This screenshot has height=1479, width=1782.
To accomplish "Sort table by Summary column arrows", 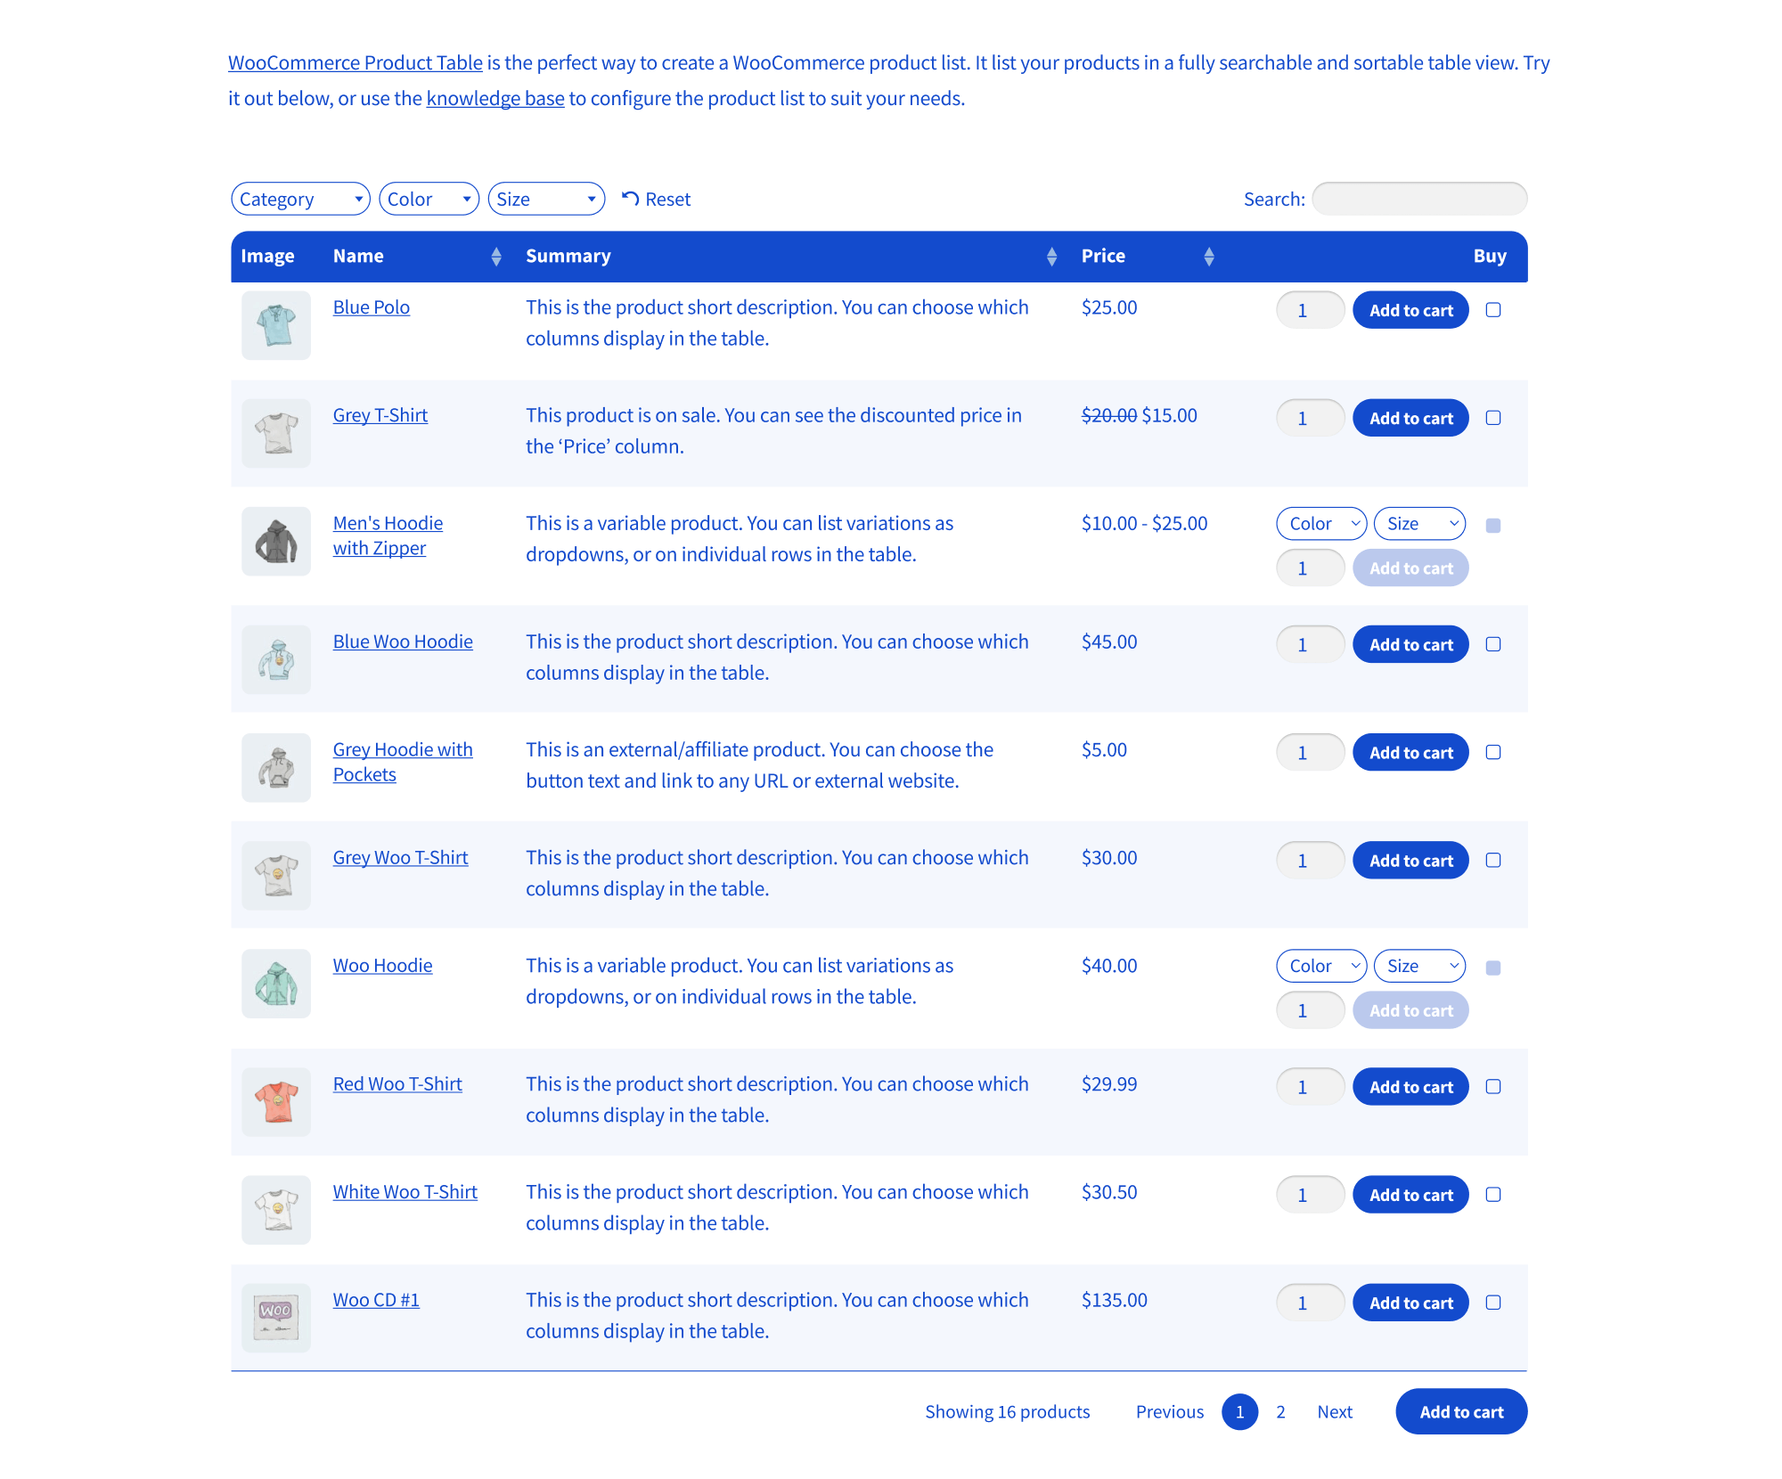I will (x=1051, y=257).
